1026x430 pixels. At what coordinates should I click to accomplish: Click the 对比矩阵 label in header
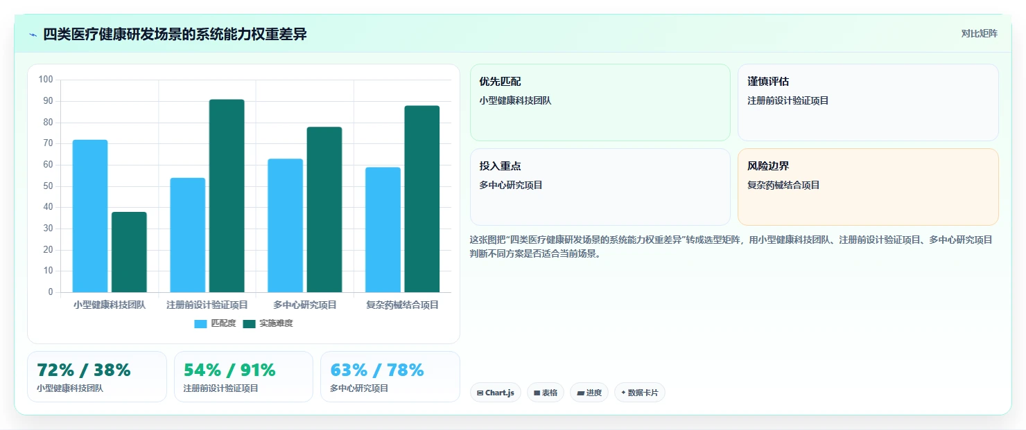[979, 34]
